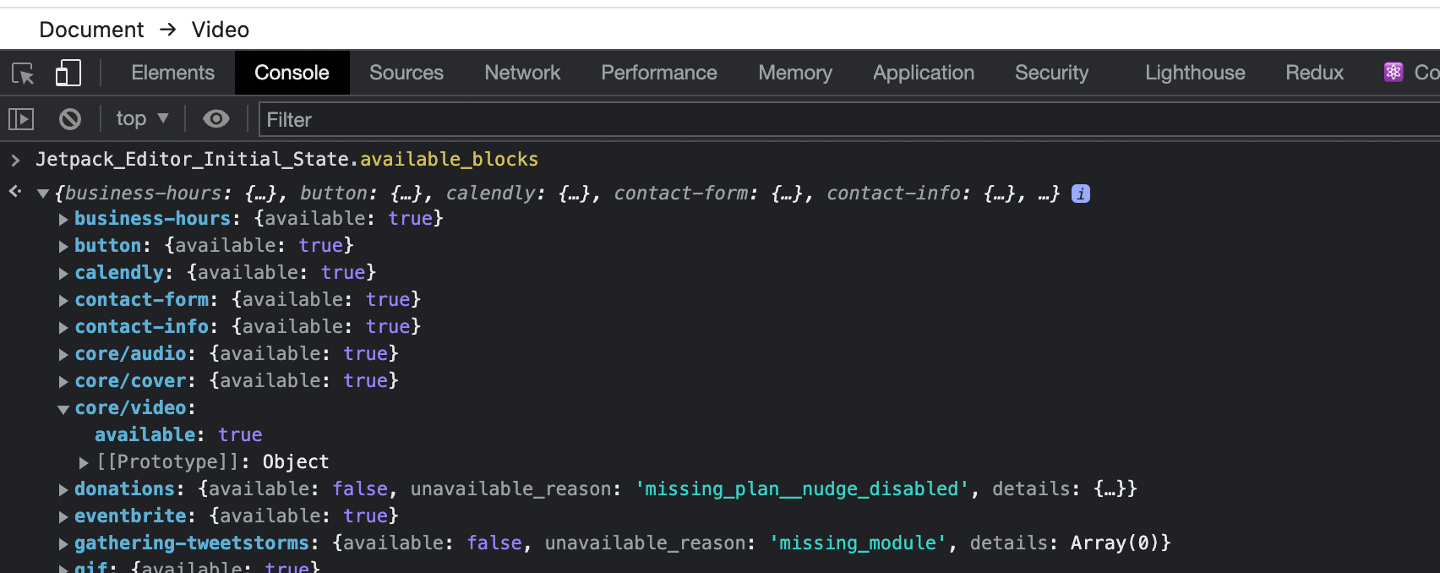Select the Console tab

point(292,73)
